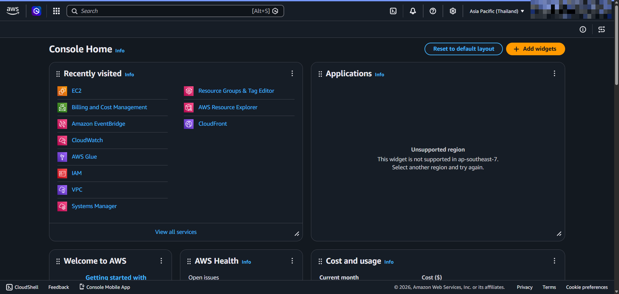Click the Resource Groups & Tag Editor icon

(x=189, y=91)
